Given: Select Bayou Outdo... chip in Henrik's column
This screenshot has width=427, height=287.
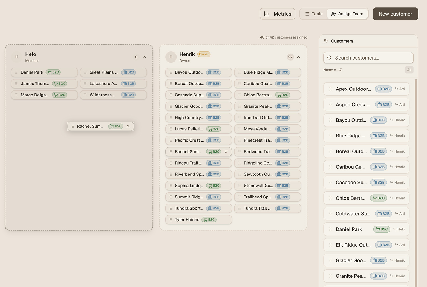Looking at the screenshot, I should pyautogui.click(x=198, y=72).
